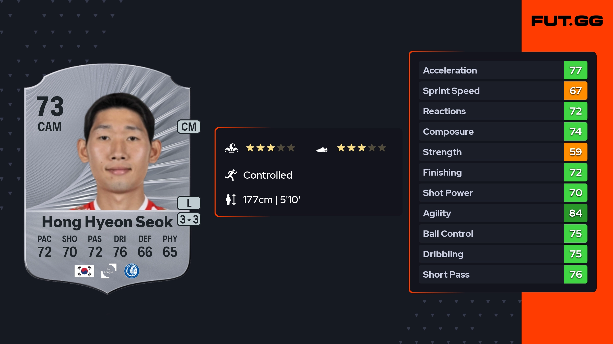This screenshot has width=613, height=344.
Task: Select the Acceleration stat row
Action: (x=491, y=70)
